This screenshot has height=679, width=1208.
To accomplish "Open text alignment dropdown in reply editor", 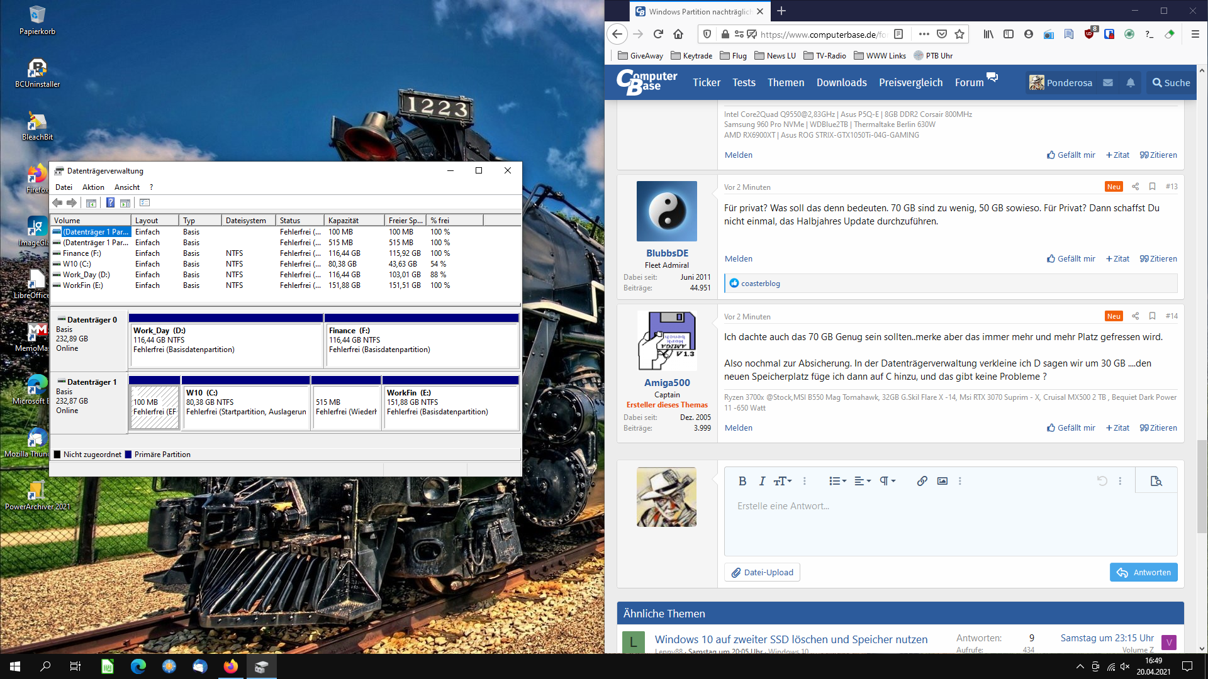I will coord(863,481).
